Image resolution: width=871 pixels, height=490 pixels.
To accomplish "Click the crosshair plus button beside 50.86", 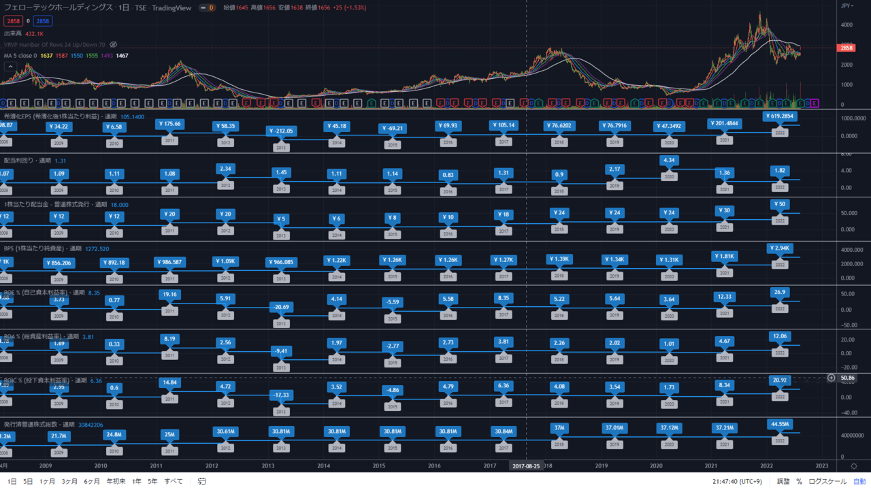I will [831, 378].
